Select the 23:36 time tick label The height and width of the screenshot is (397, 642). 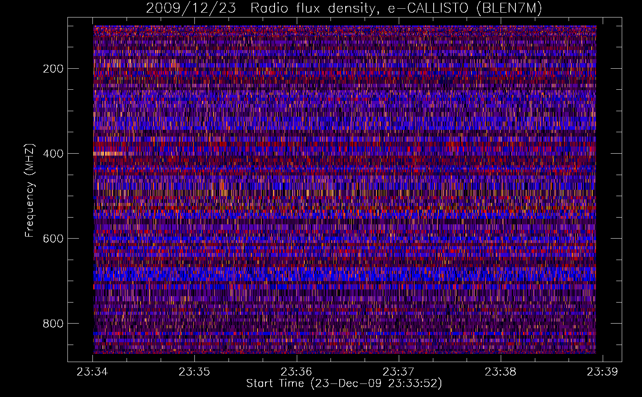click(x=296, y=372)
